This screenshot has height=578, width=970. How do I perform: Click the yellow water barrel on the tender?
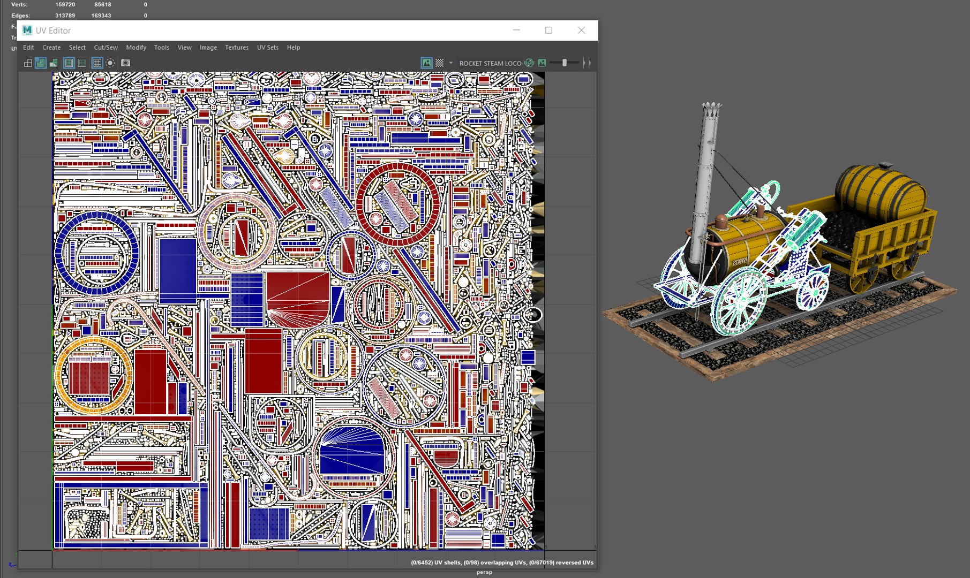881,193
